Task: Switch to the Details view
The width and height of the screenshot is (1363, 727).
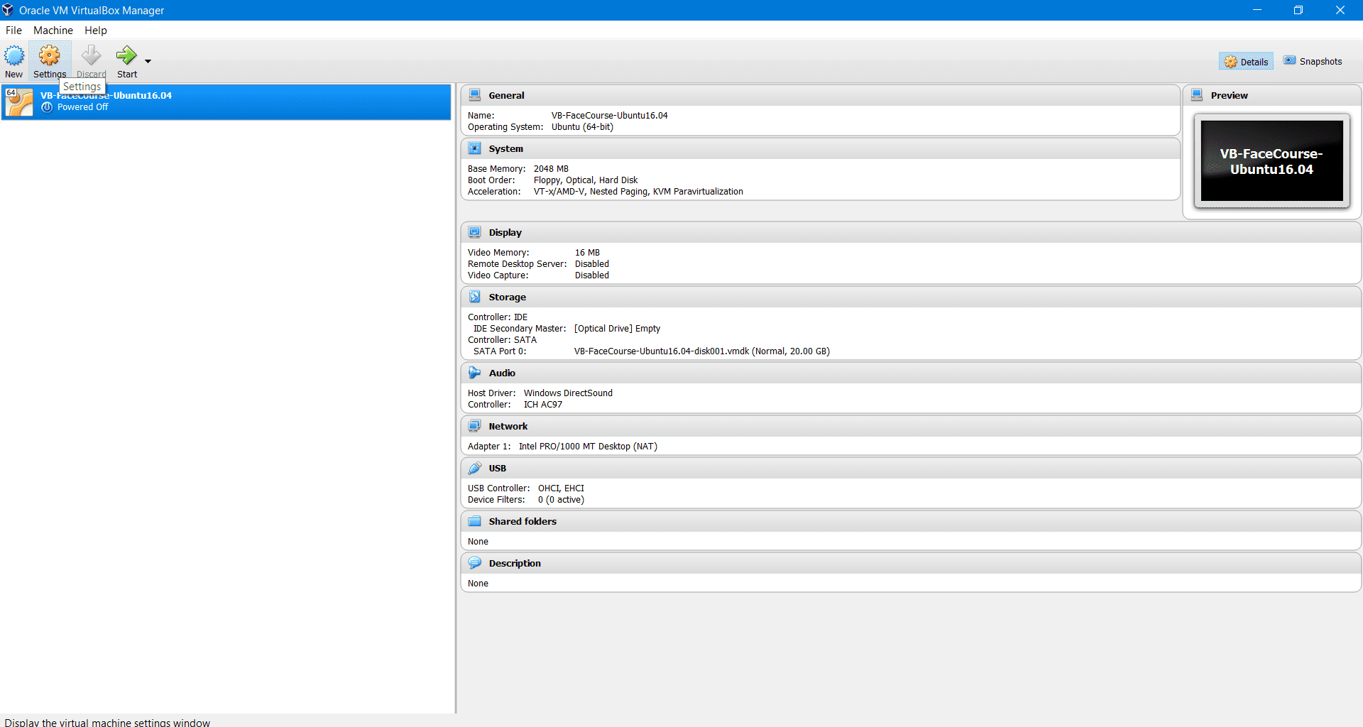Action: 1246,62
